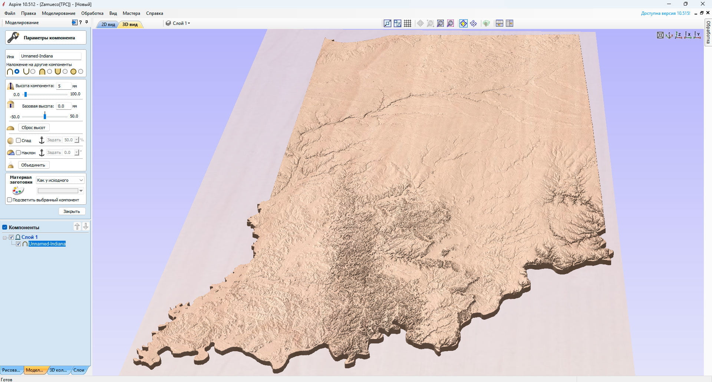Open the Моделирование menu
This screenshot has height=382, width=712.
pos(59,13)
